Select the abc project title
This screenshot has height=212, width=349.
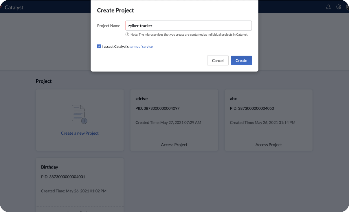[233, 99]
